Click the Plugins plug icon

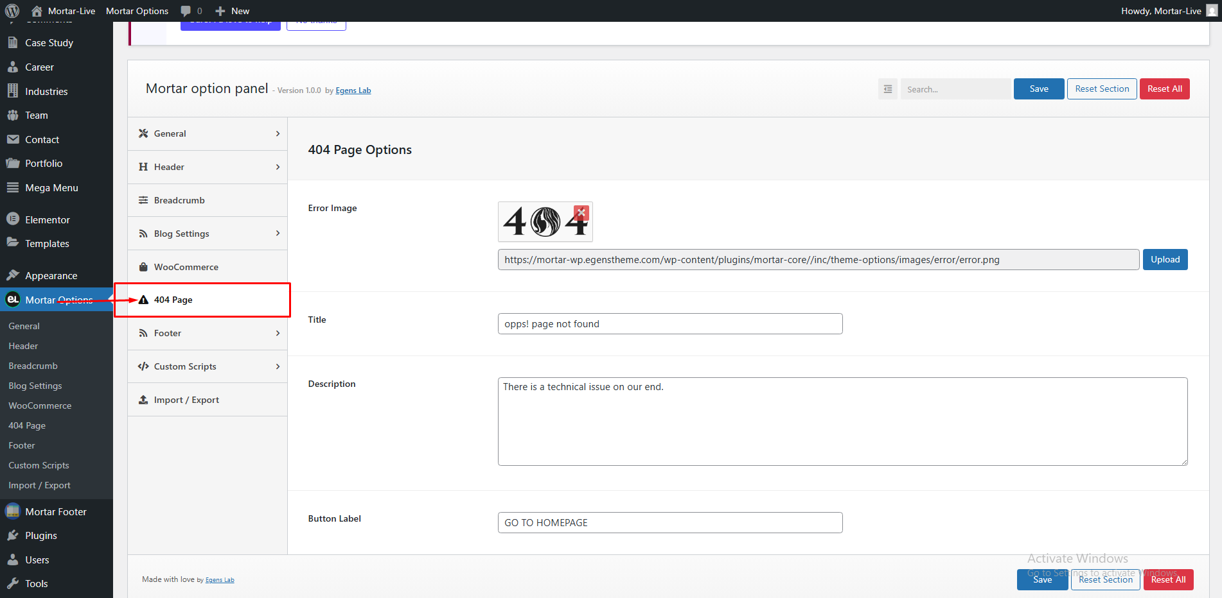click(13, 535)
